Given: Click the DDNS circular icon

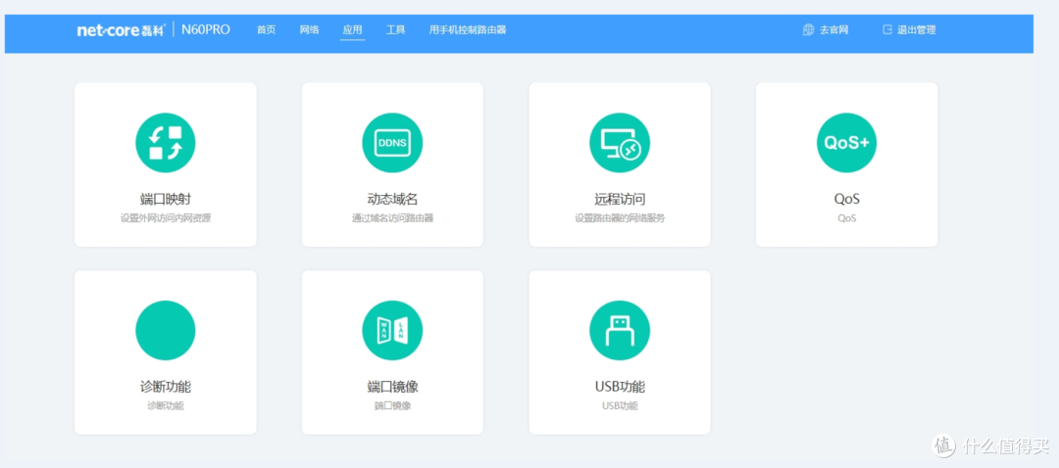Looking at the screenshot, I should pyautogui.click(x=392, y=143).
